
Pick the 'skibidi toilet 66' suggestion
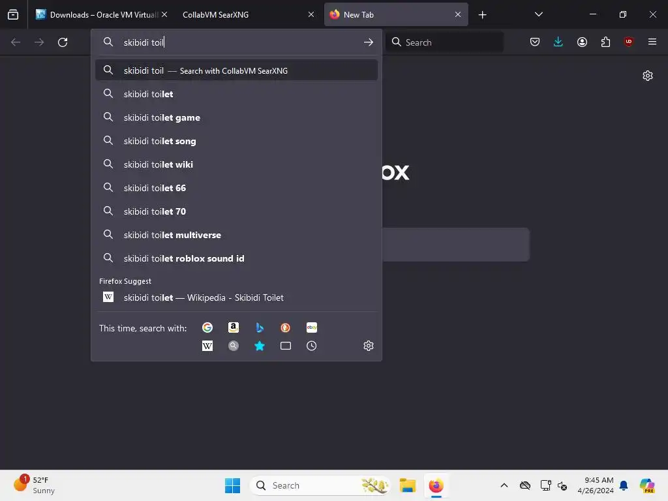(236, 187)
